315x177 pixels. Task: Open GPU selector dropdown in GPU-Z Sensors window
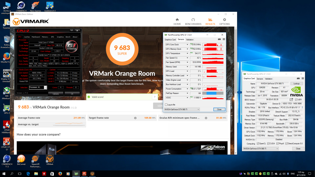coord(182,109)
